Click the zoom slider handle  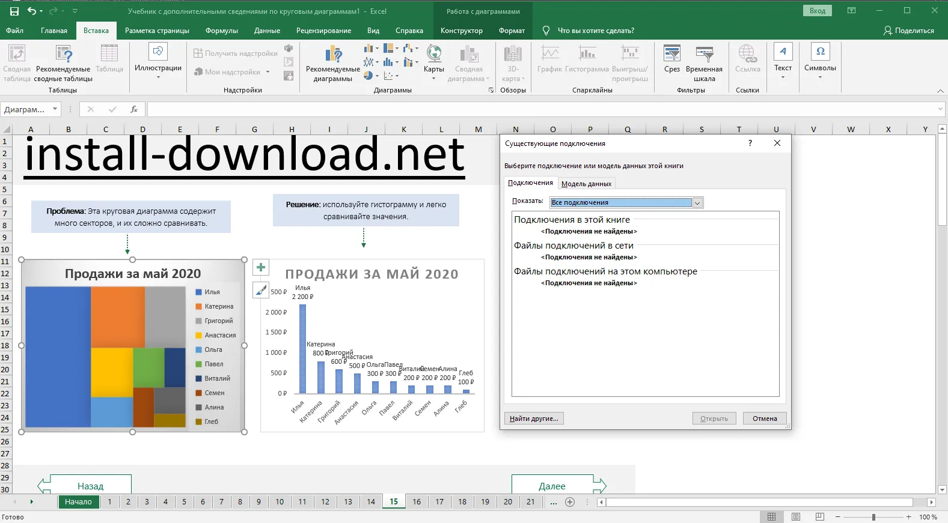click(873, 517)
